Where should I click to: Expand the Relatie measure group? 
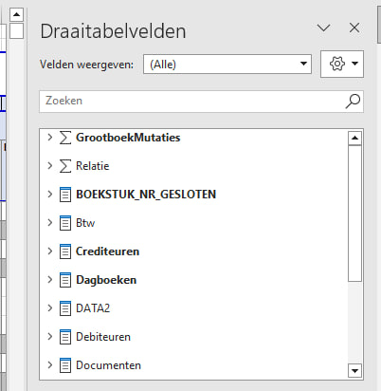click(x=49, y=166)
